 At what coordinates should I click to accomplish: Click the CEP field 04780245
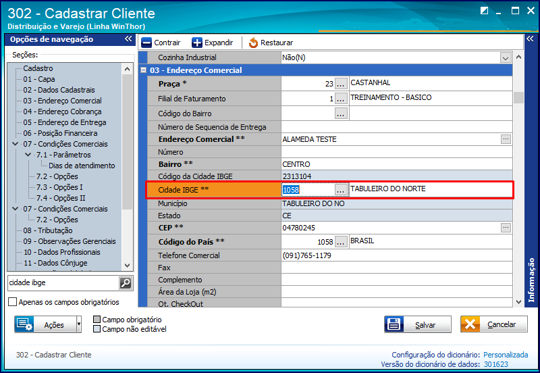pyautogui.click(x=391, y=228)
